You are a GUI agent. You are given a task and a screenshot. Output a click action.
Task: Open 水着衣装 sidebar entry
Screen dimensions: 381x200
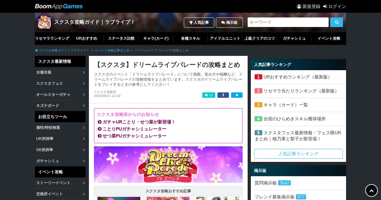[60, 72]
